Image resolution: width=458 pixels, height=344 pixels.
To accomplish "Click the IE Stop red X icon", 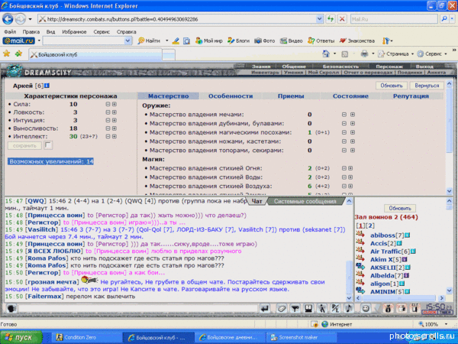I will [342, 19].
